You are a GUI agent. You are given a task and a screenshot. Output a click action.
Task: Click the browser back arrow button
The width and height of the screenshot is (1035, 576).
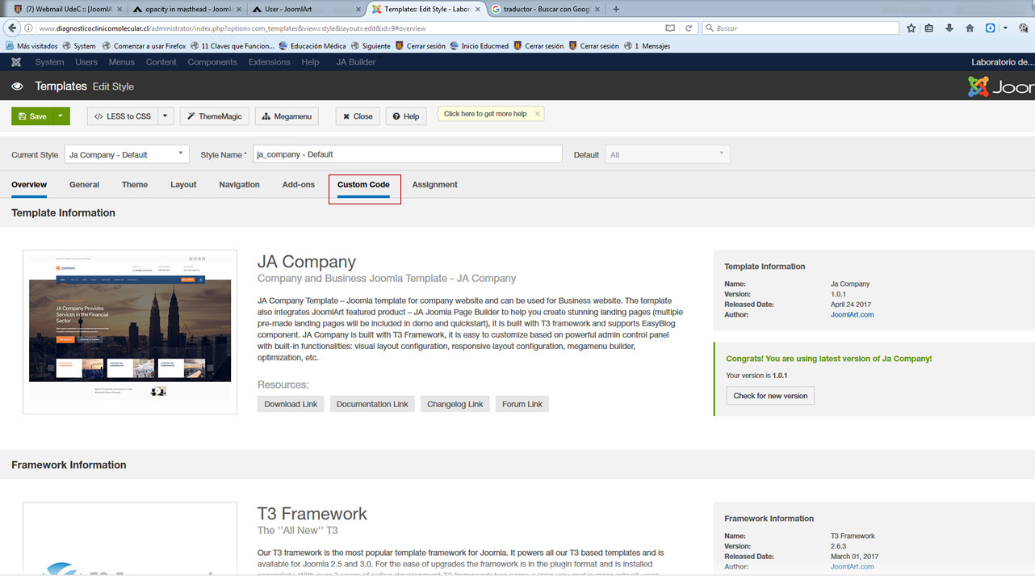[12, 28]
